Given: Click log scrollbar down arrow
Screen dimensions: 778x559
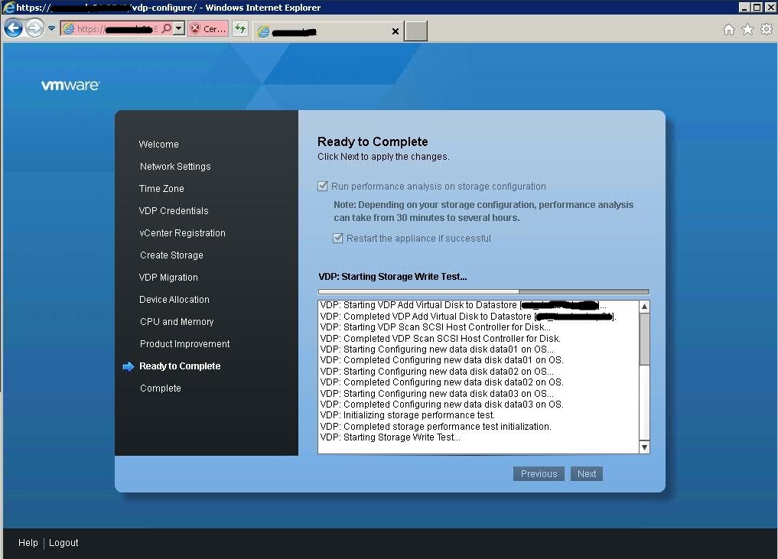Looking at the screenshot, I should pos(644,447).
